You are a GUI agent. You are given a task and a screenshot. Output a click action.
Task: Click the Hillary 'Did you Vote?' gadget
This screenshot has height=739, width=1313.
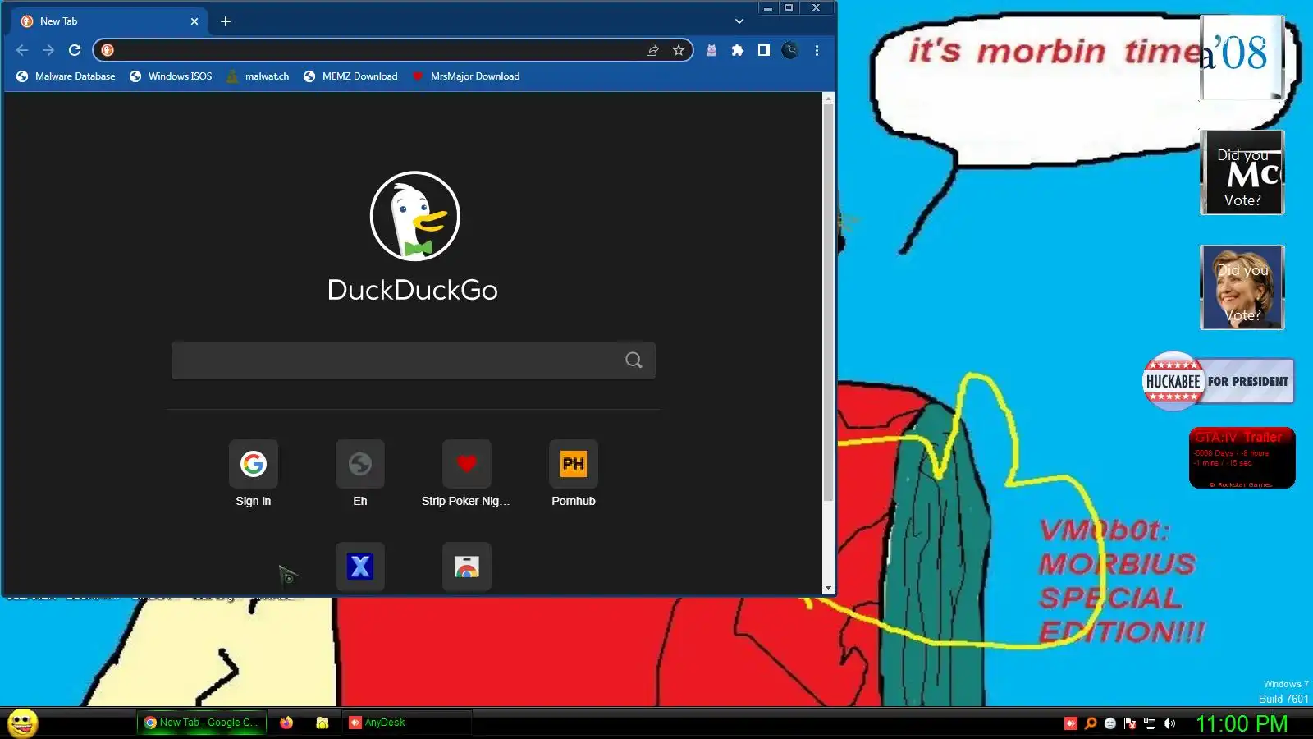tap(1242, 287)
